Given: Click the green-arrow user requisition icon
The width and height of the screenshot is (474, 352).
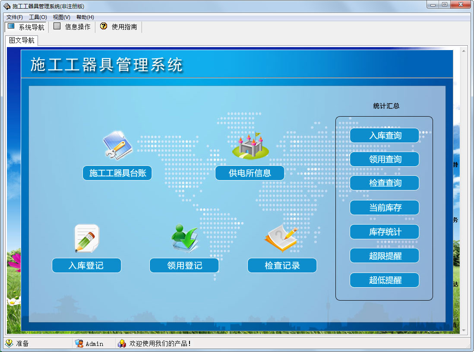Looking at the screenshot, I should click(x=185, y=238).
